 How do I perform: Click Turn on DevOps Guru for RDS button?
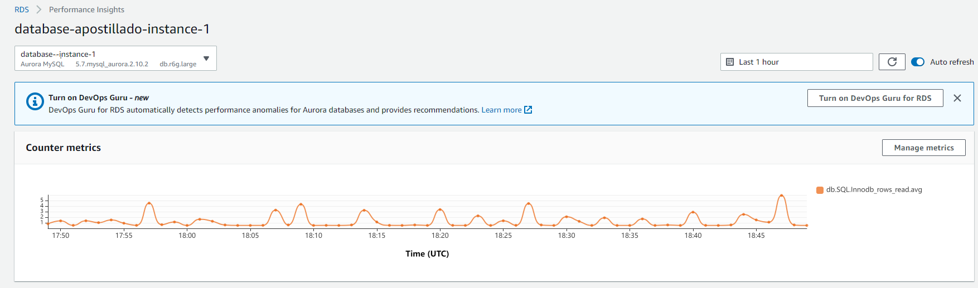tap(875, 98)
